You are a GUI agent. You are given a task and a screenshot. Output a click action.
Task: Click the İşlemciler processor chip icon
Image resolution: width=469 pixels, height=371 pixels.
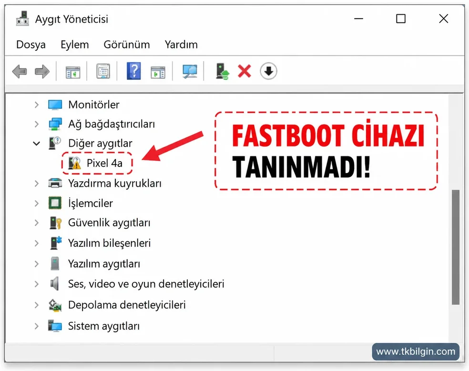click(55, 203)
